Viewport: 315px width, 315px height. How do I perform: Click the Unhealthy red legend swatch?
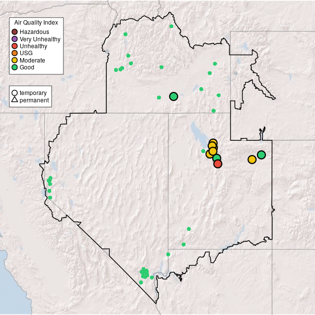[15, 46]
